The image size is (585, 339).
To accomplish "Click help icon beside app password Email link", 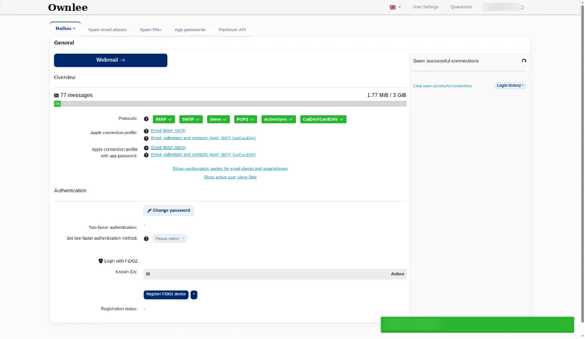I will (x=146, y=148).
